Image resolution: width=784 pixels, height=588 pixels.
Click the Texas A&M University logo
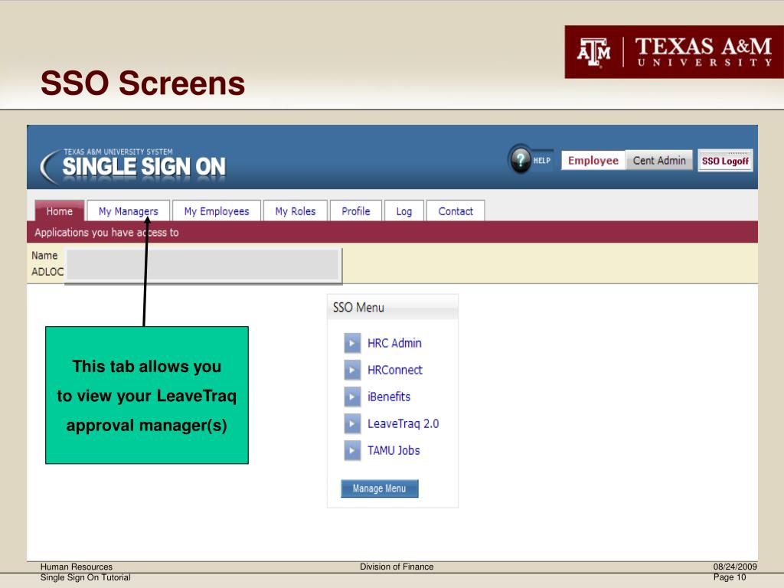point(674,51)
